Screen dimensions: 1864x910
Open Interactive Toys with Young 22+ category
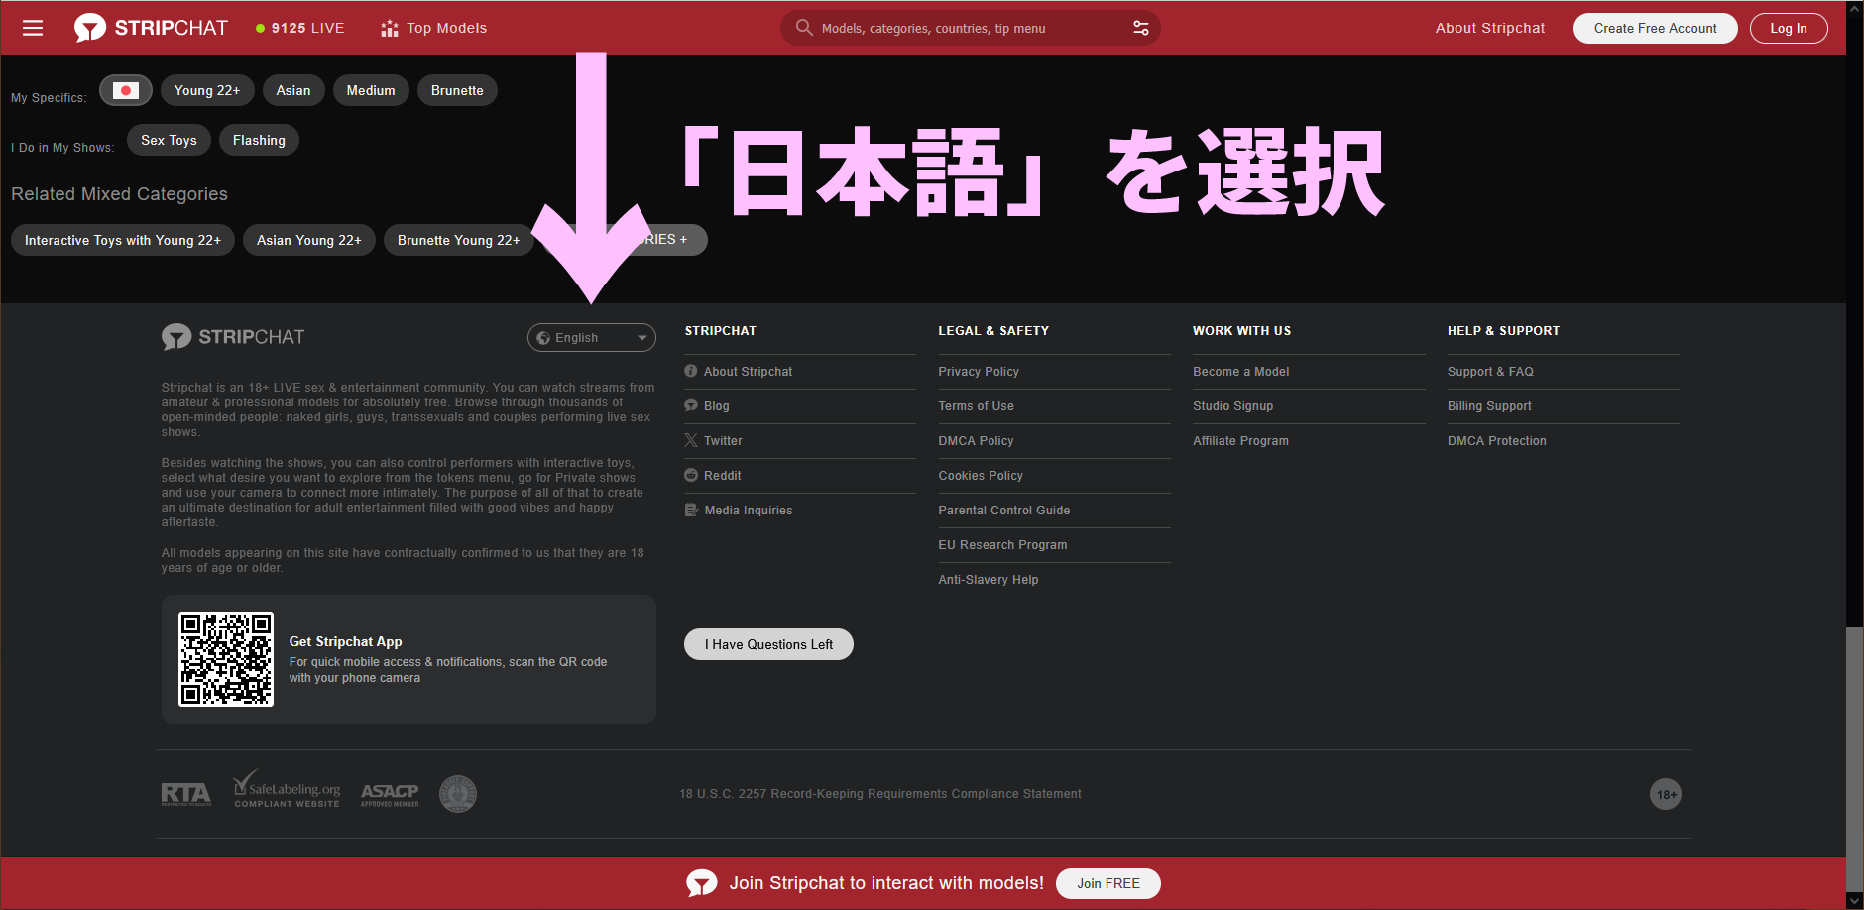[x=123, y=240]
